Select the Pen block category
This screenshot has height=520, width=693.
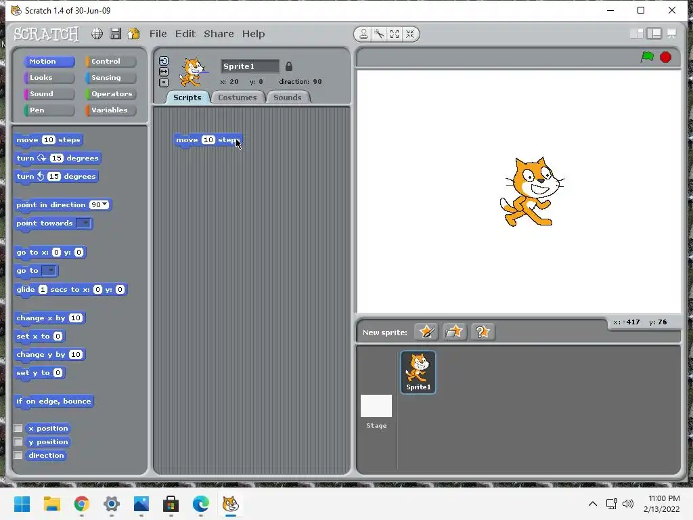coord(49,110)
